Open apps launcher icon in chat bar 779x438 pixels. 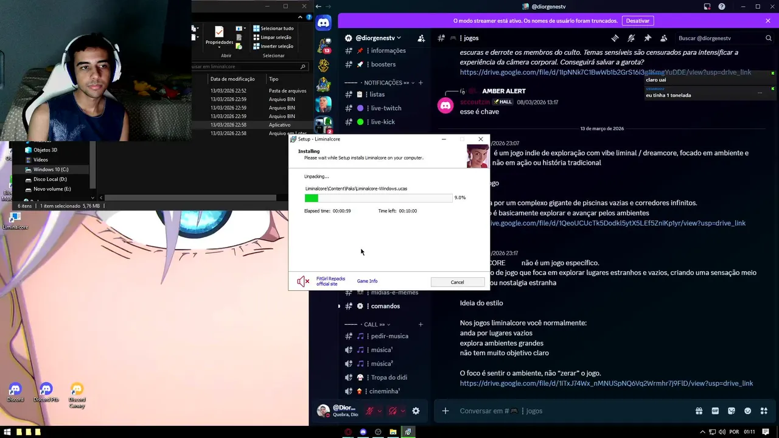coord(764,411)
